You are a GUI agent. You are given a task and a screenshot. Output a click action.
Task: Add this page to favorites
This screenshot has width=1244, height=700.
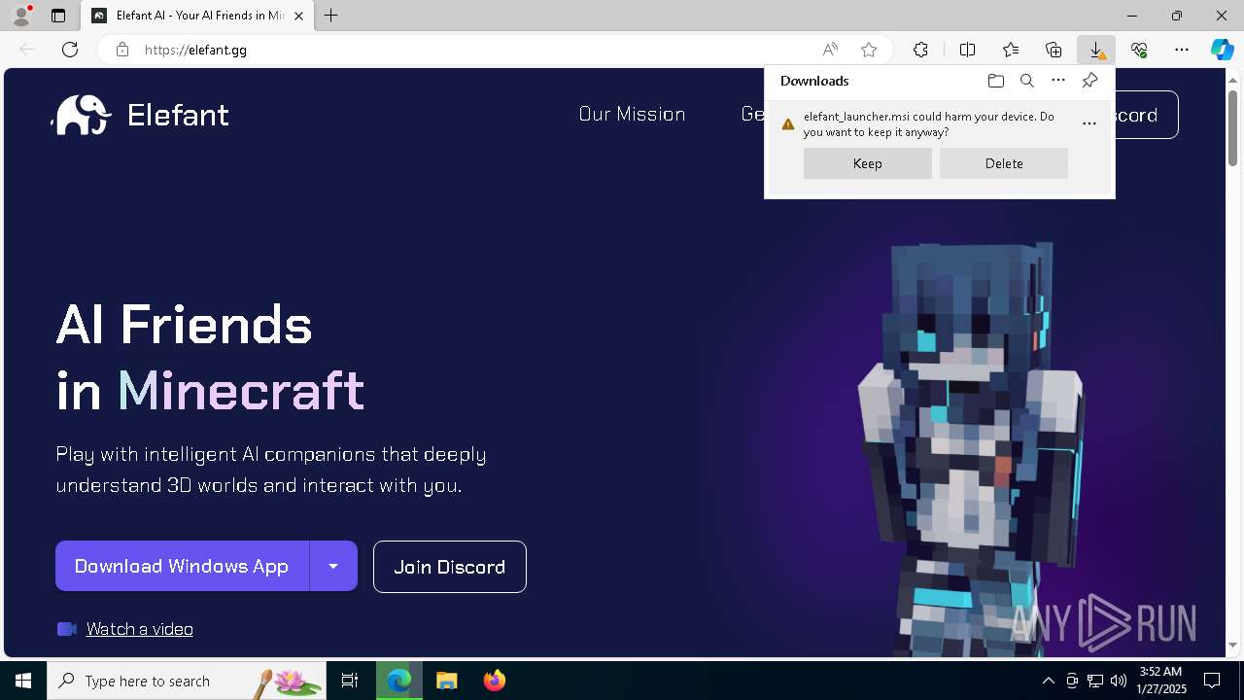(869, 50)
